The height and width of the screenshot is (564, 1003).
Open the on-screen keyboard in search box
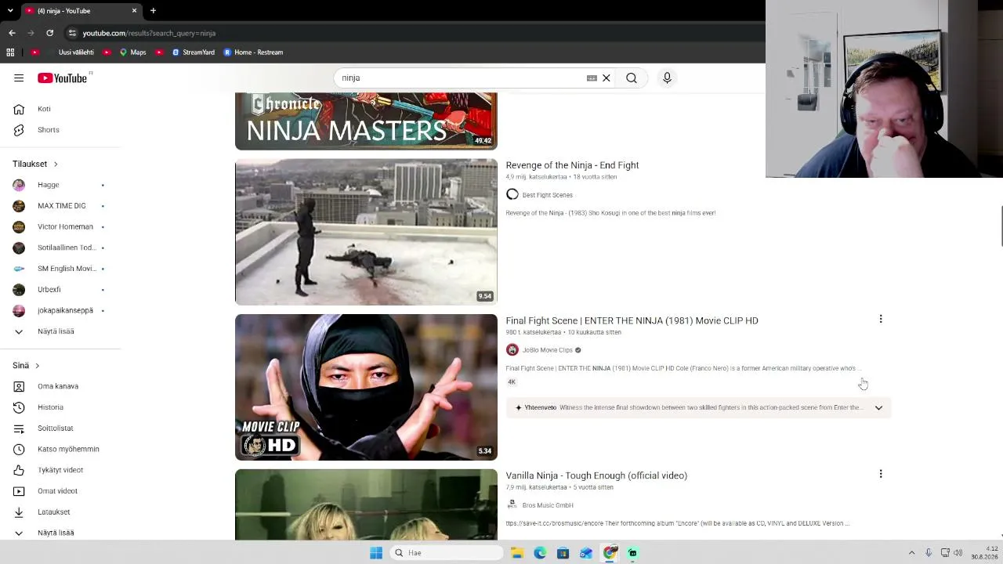click(592, 78)
